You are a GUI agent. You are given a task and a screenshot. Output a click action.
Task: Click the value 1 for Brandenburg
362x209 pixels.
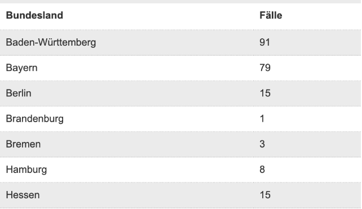pos(262,118)
